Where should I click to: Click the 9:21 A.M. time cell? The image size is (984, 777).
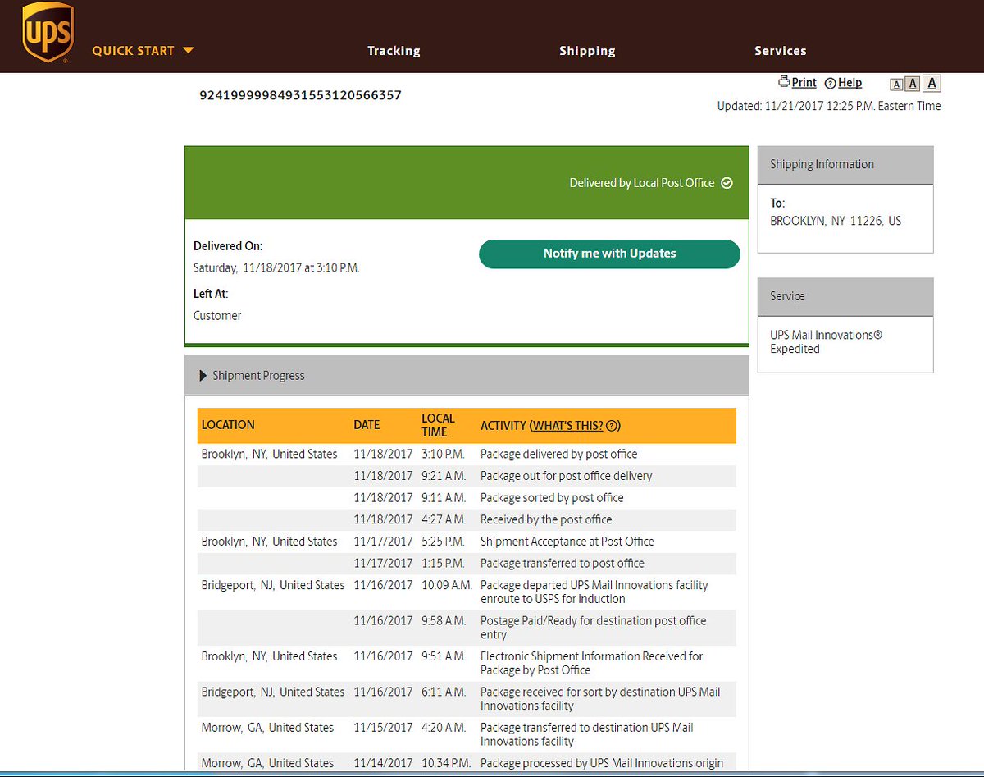click(x=444, y=476)
